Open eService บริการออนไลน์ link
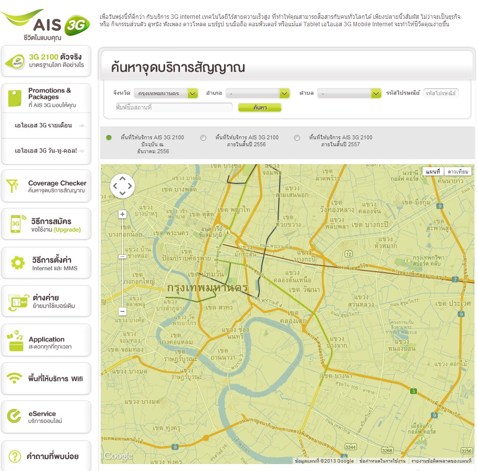The height and width of the screenshot is (471, 478). (46, 417)
